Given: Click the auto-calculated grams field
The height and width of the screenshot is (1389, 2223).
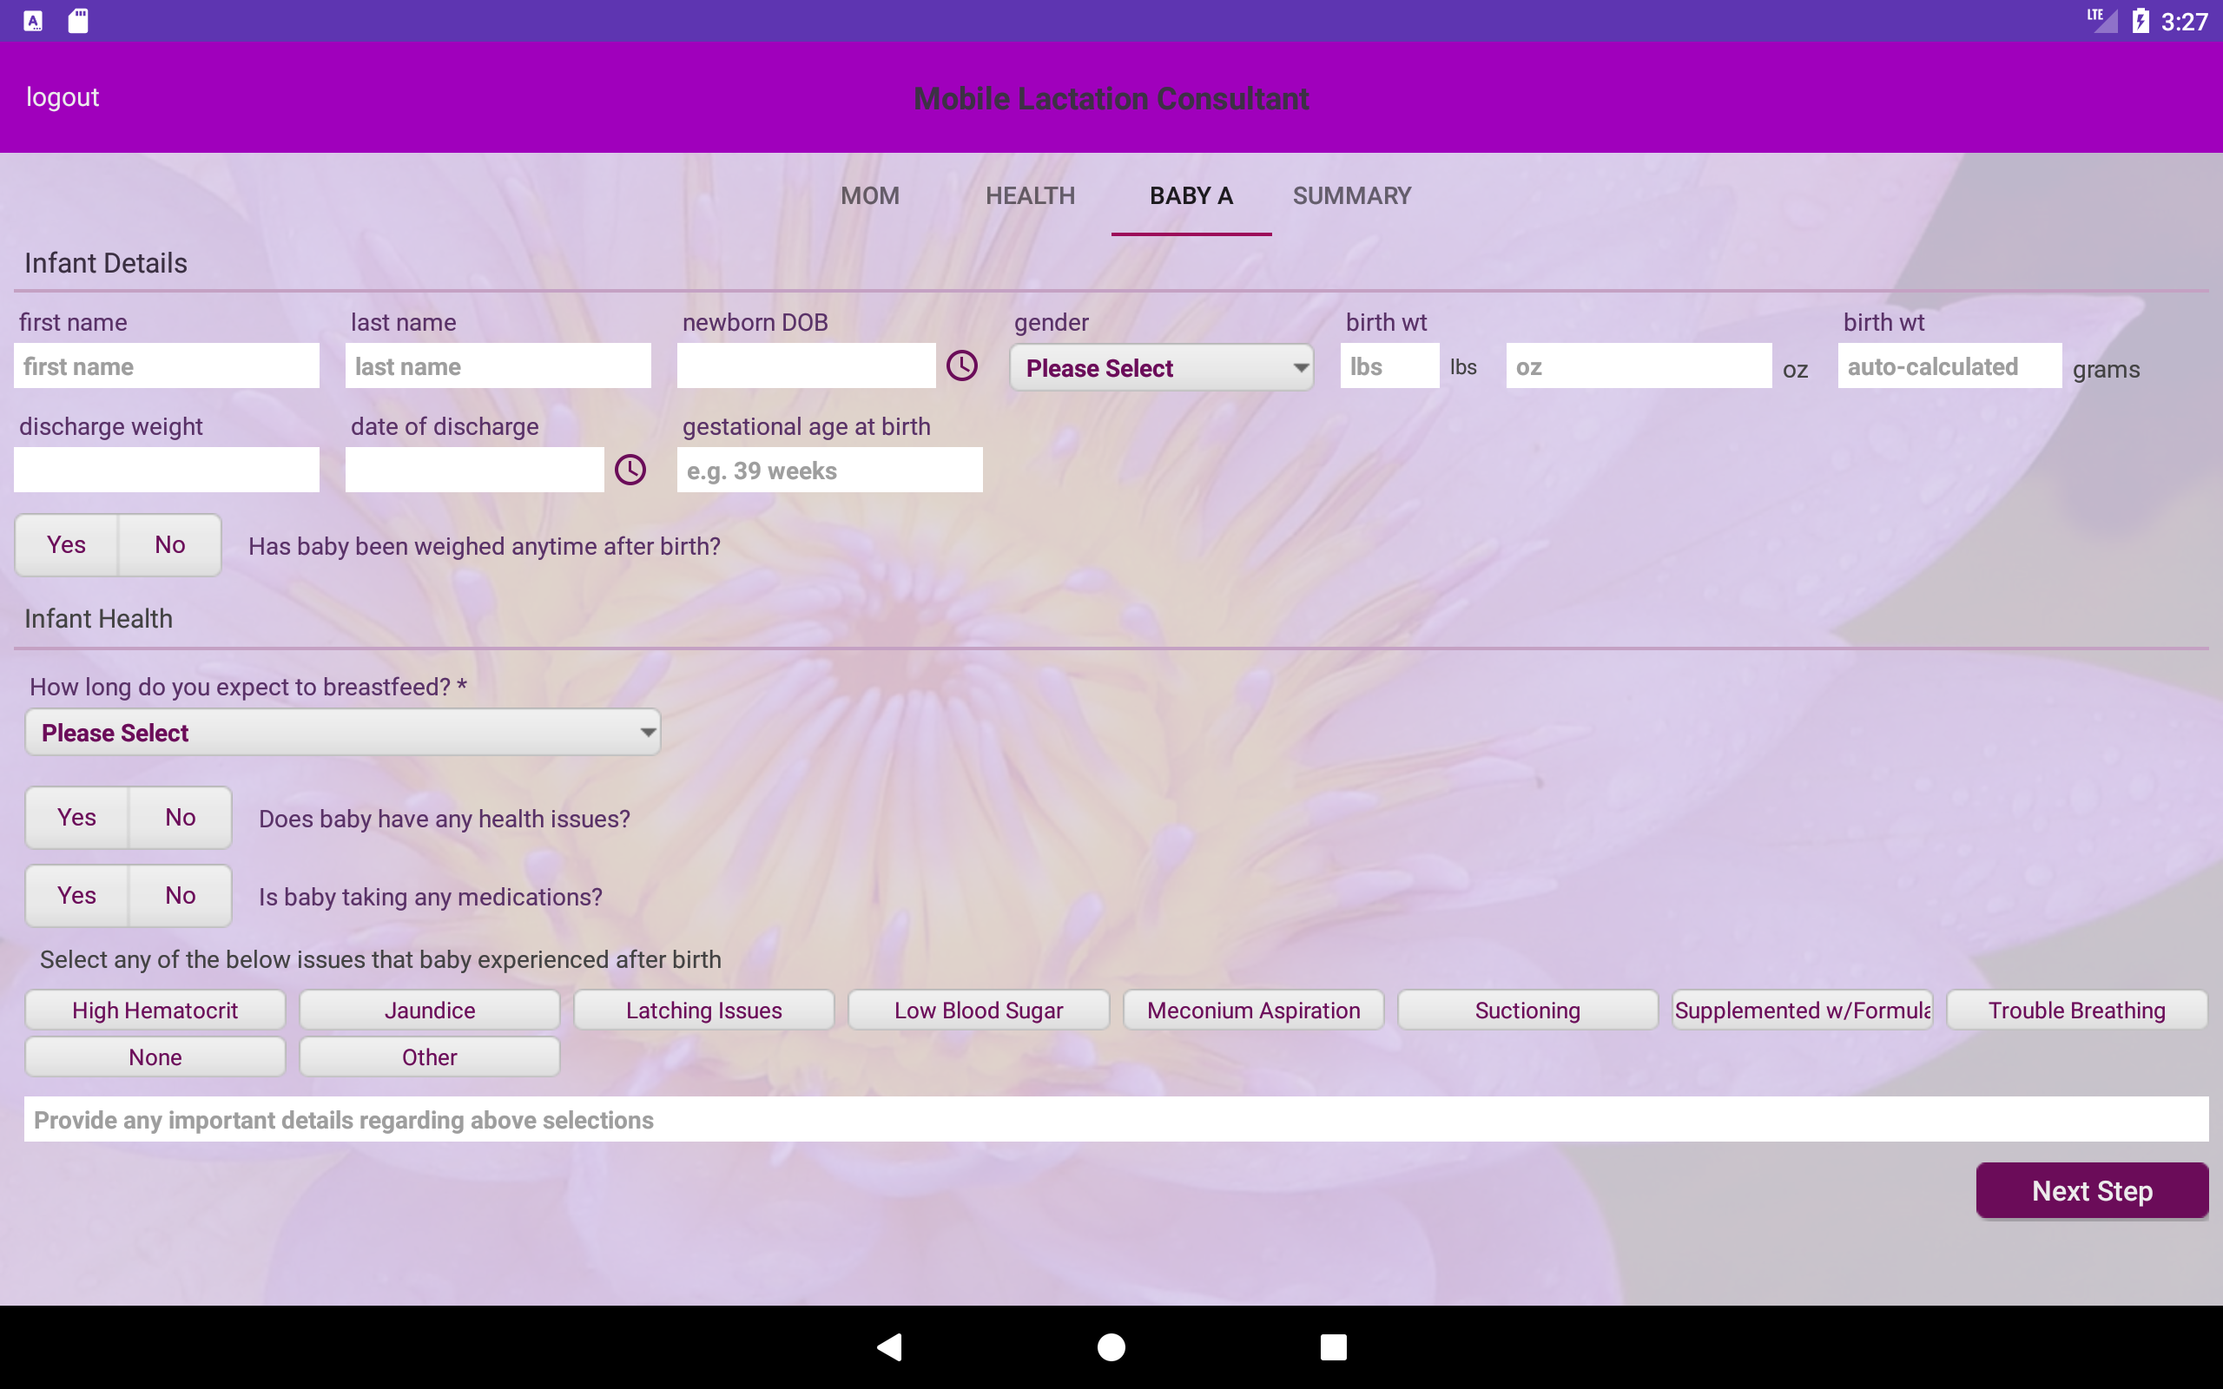Looking at the screenshot, I should 1949,365.
